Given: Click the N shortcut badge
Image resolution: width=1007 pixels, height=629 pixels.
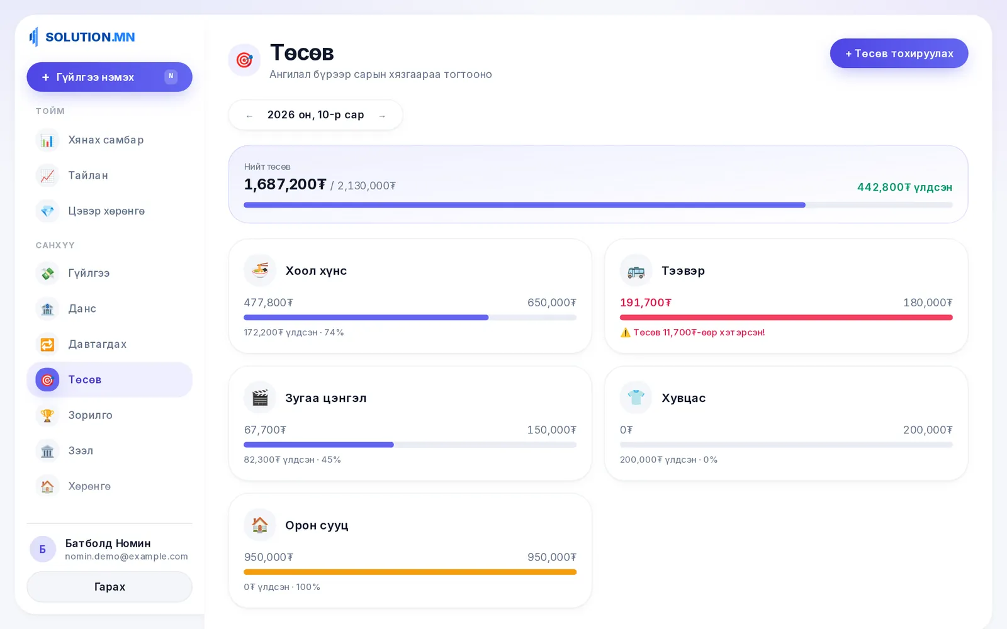Looking at the screenshot, I should (171, 76).
